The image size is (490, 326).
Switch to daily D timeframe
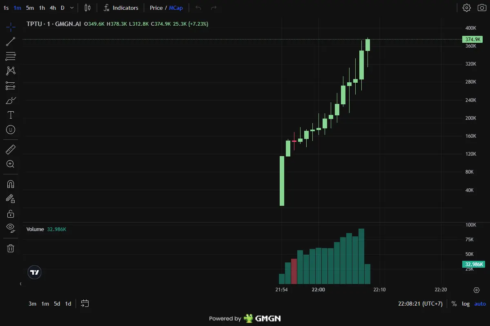62,8
